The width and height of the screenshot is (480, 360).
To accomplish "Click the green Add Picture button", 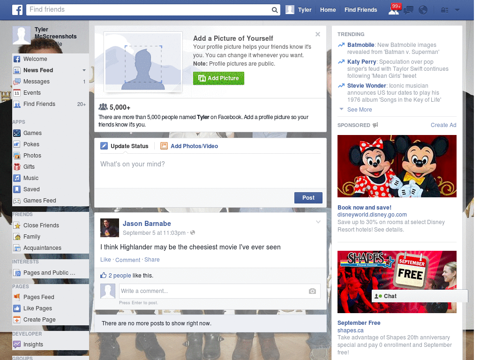I will (x=218, y=78).
